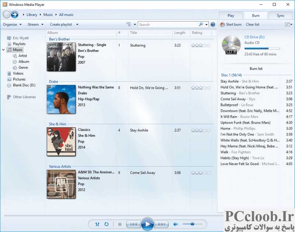The image size is (295, 232).
Task: Click the CD Drive (D:) link
Action: [254, 37]
